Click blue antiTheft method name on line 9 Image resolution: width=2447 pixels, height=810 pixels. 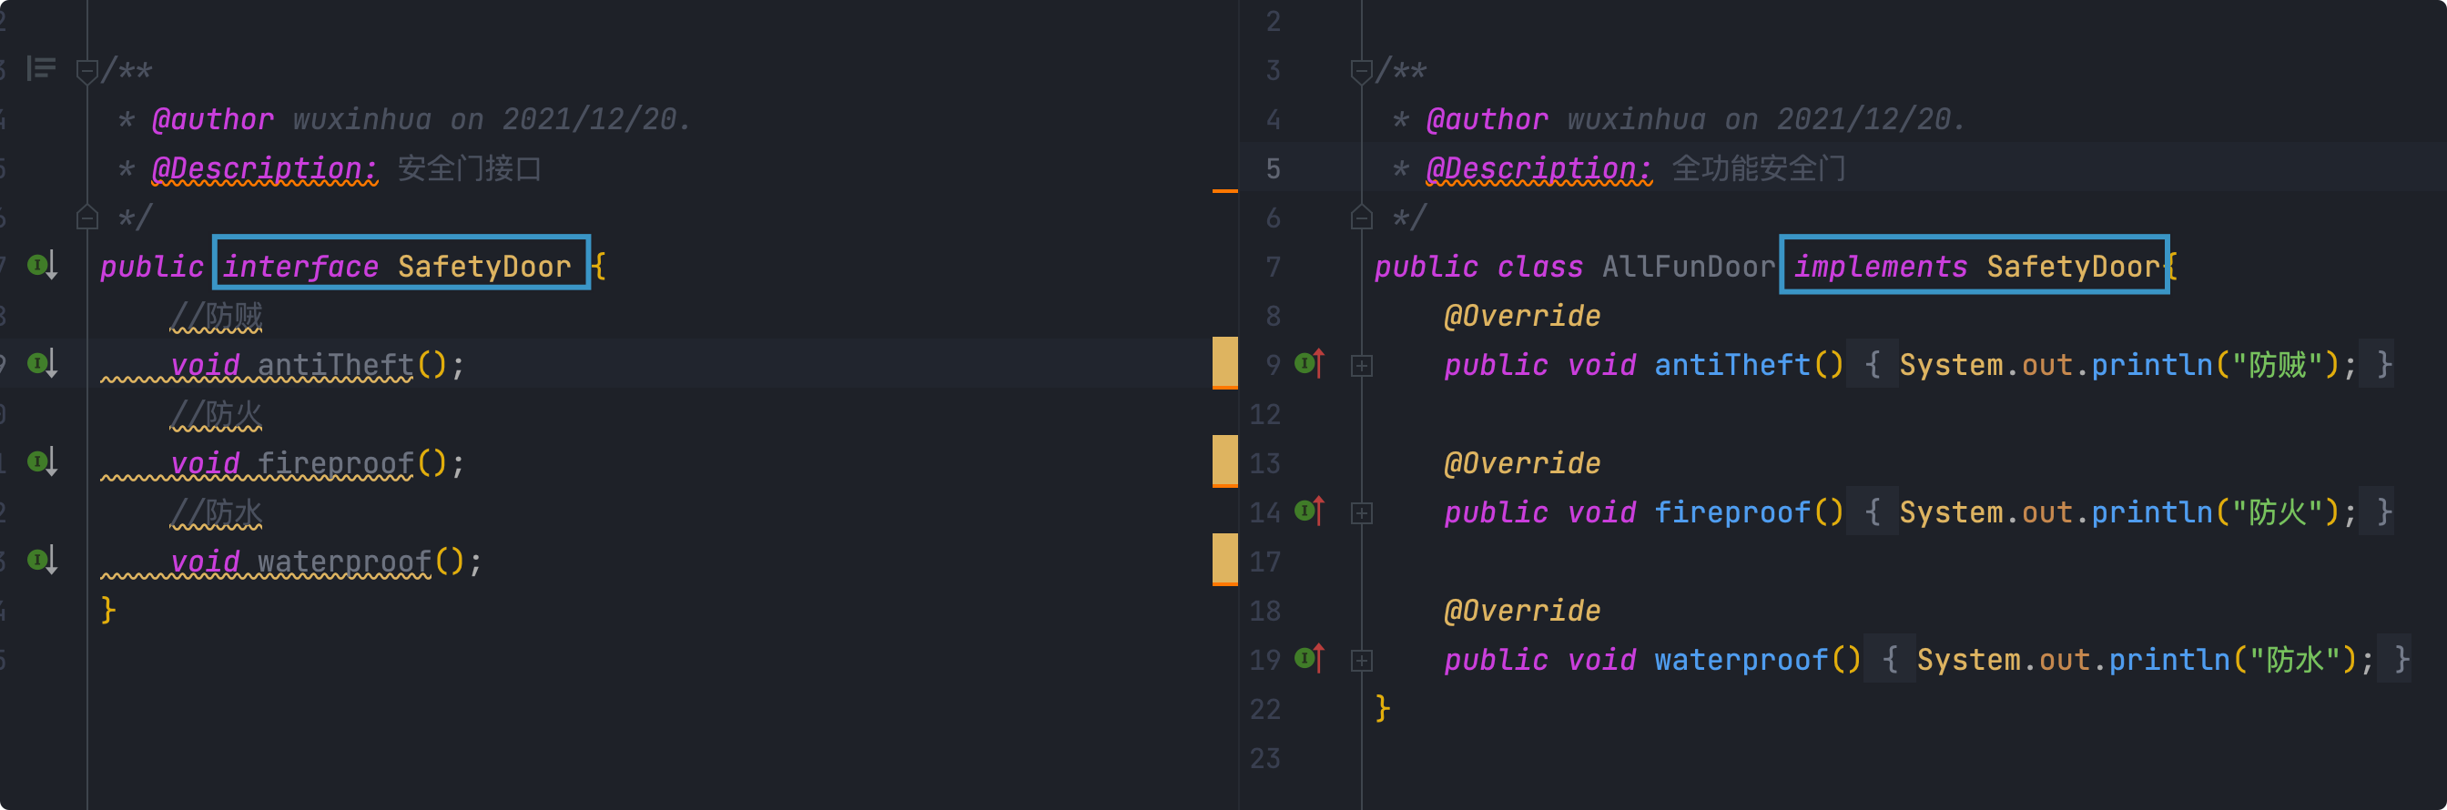[1732, 365]
